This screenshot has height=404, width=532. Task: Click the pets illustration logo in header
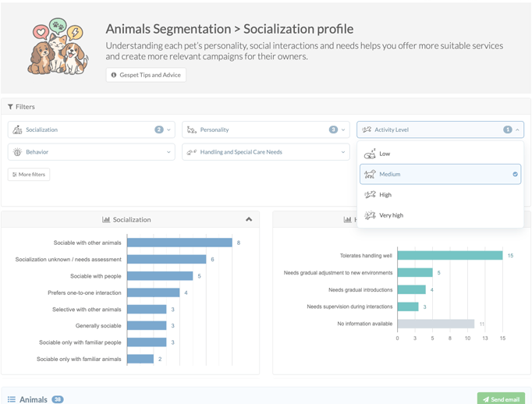coord(58,47)
